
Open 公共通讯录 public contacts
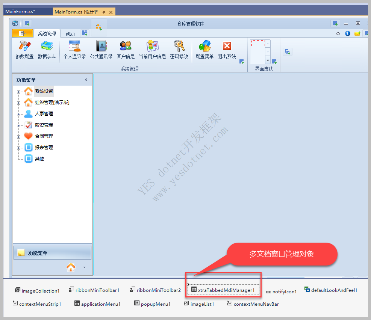click(x=101, y=50)
